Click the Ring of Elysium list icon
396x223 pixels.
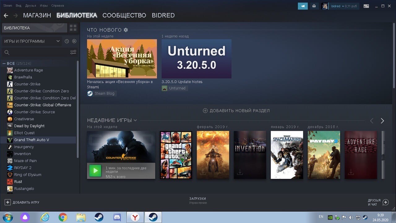[10, 175]
